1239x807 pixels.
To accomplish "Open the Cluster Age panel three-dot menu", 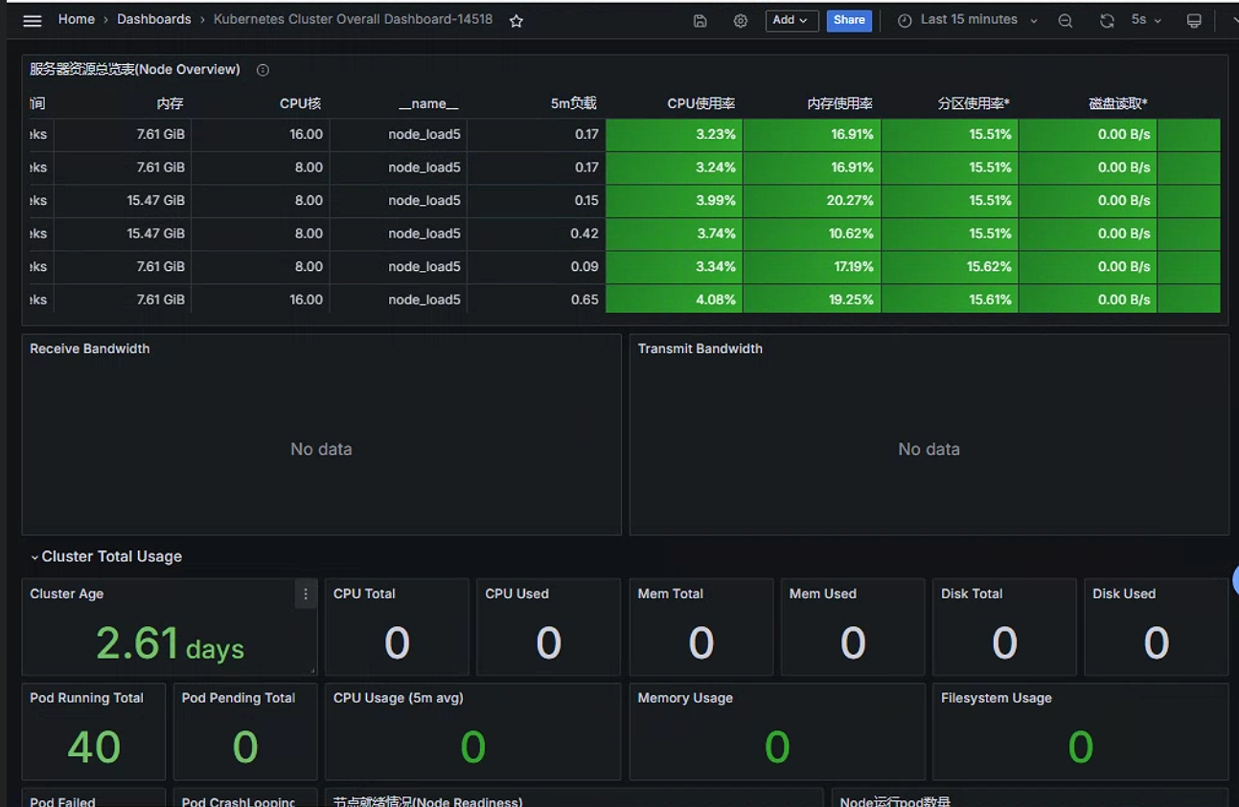I will [x=306, y=594].
